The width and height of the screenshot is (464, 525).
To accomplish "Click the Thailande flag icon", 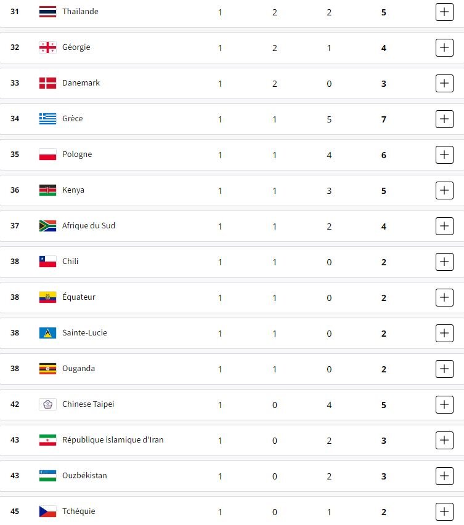I will click(x=47, y=12).
